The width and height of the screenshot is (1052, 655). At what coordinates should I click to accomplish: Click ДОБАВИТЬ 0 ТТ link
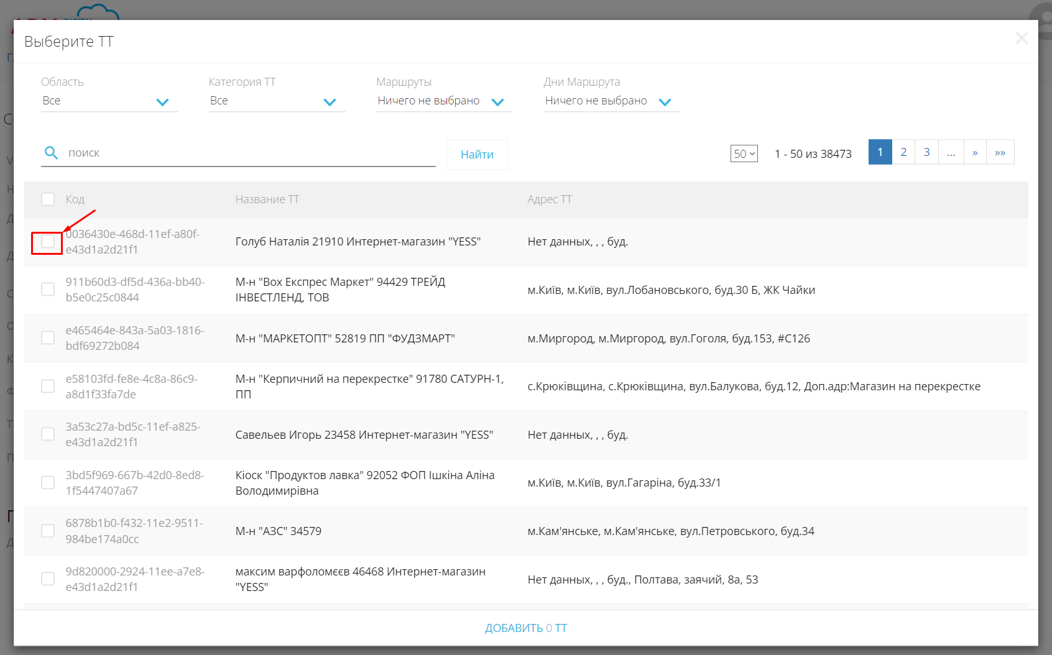tap(526, 628)
